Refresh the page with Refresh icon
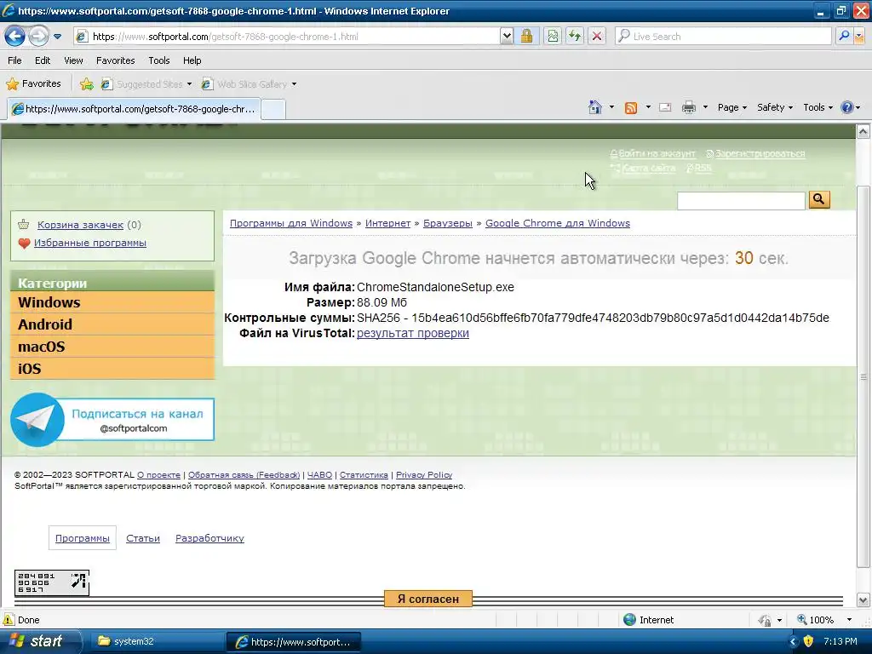Screen dimensions: 872x654 tap(575, 37)
